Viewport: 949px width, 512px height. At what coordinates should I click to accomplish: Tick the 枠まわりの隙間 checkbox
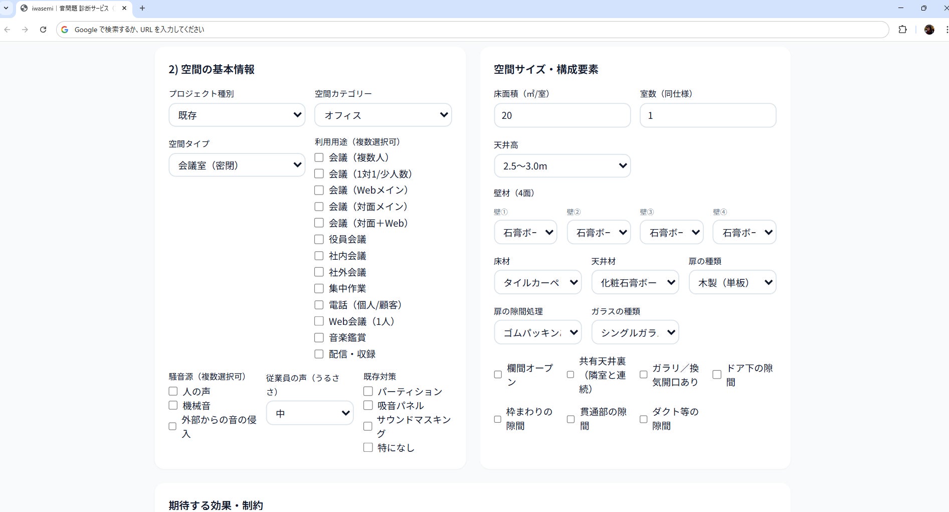(498, 419)
